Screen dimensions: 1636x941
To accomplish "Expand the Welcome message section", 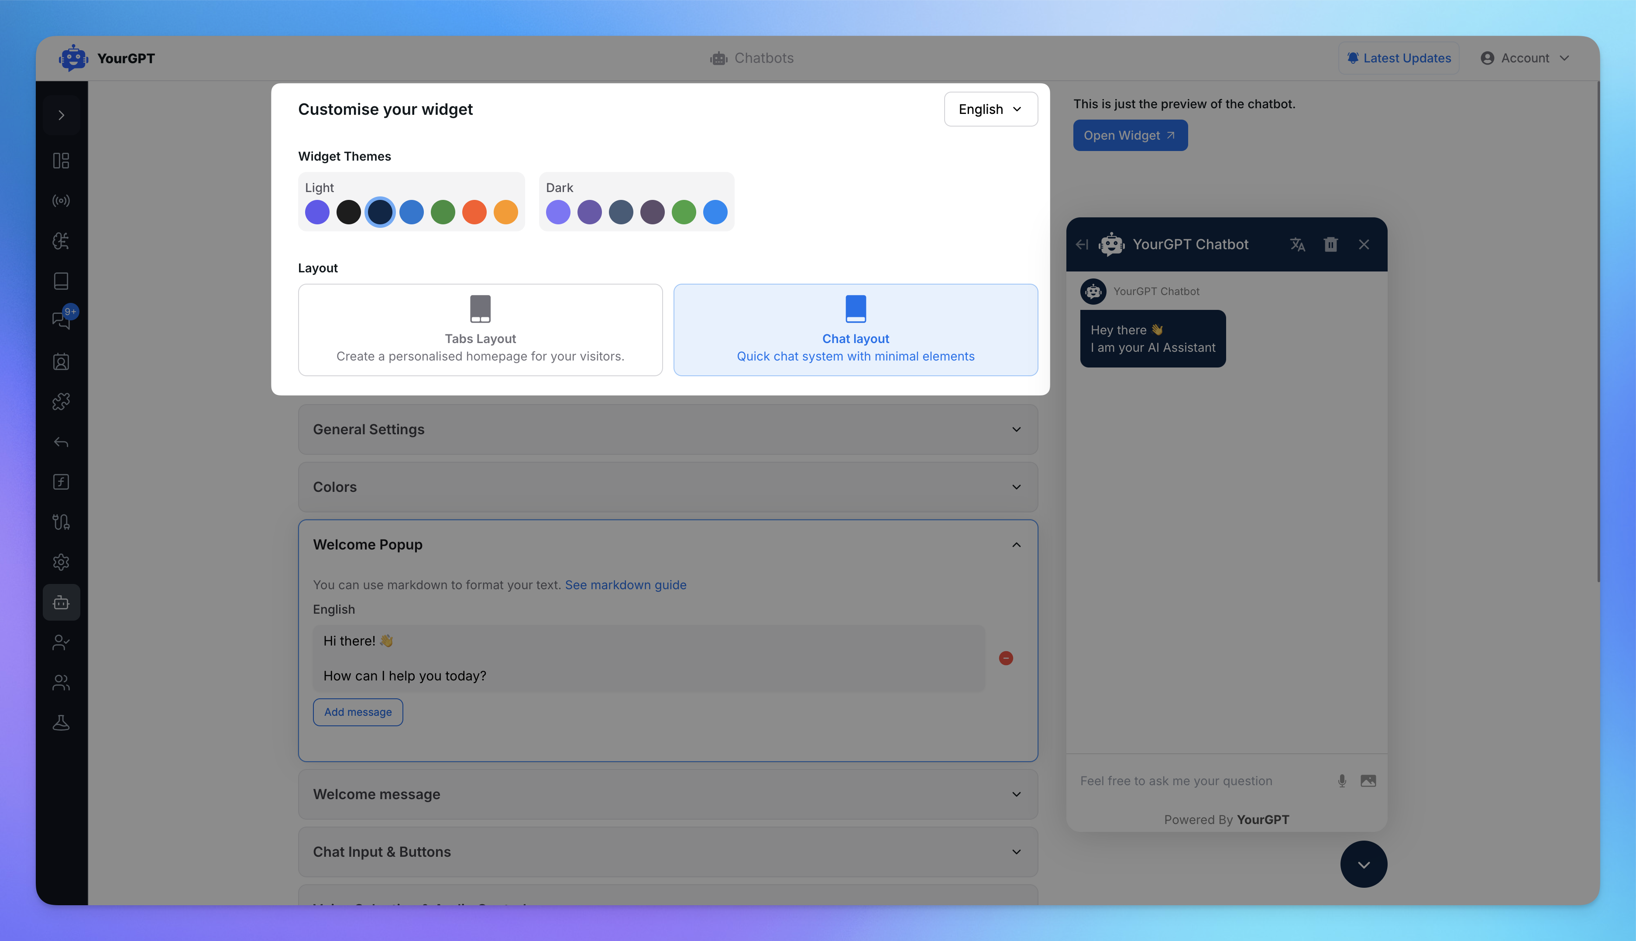I will 668,794.
